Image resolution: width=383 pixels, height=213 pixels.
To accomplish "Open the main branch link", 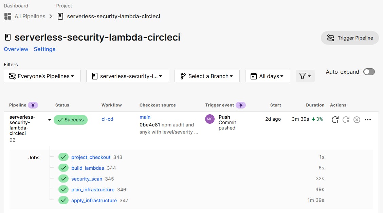I will (145, 117).
